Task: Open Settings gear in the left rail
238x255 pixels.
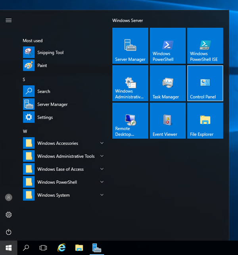Action: 9,214
